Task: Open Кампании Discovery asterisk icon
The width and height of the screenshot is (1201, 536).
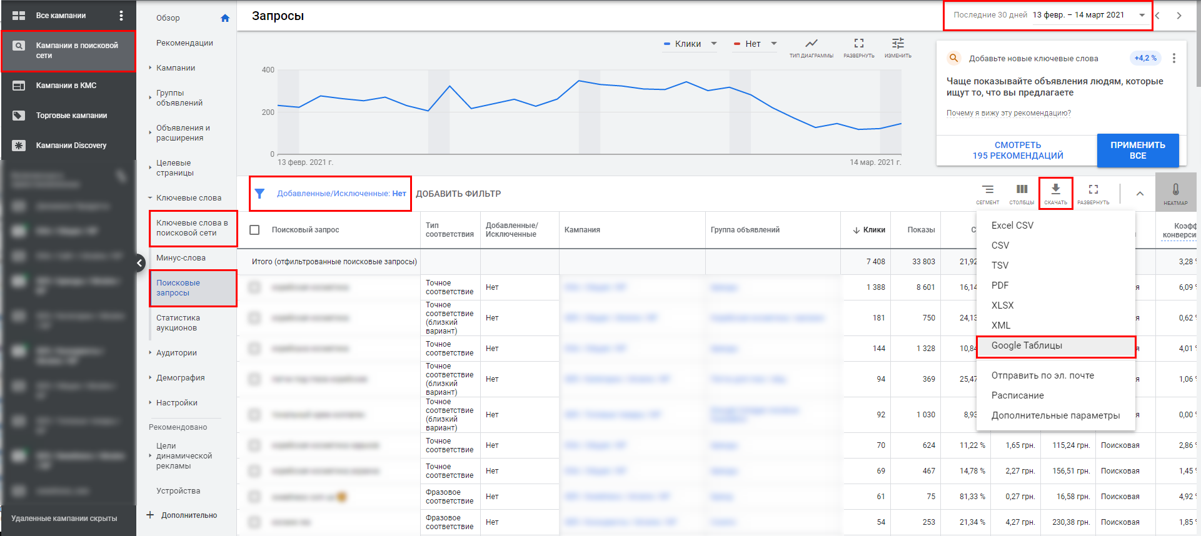Action: click(x=19, y=146)
